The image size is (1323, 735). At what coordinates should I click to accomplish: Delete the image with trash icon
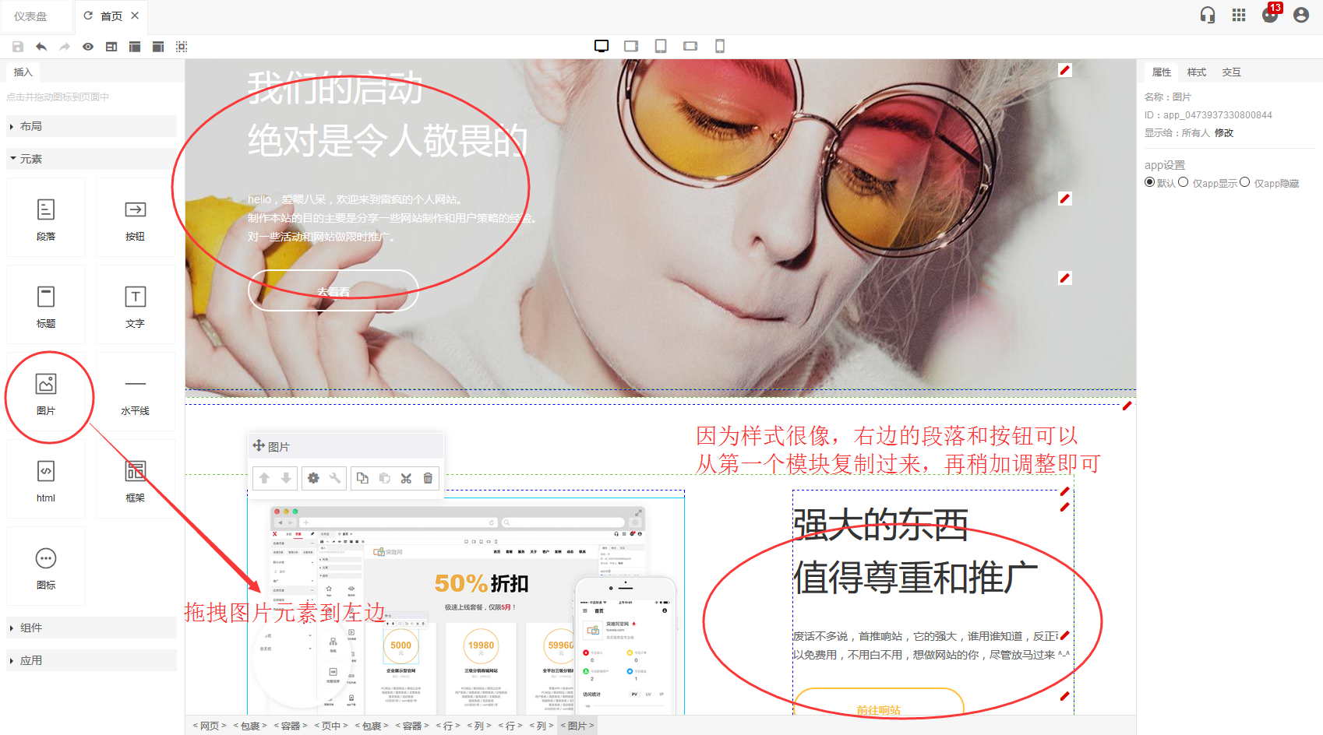428,478
